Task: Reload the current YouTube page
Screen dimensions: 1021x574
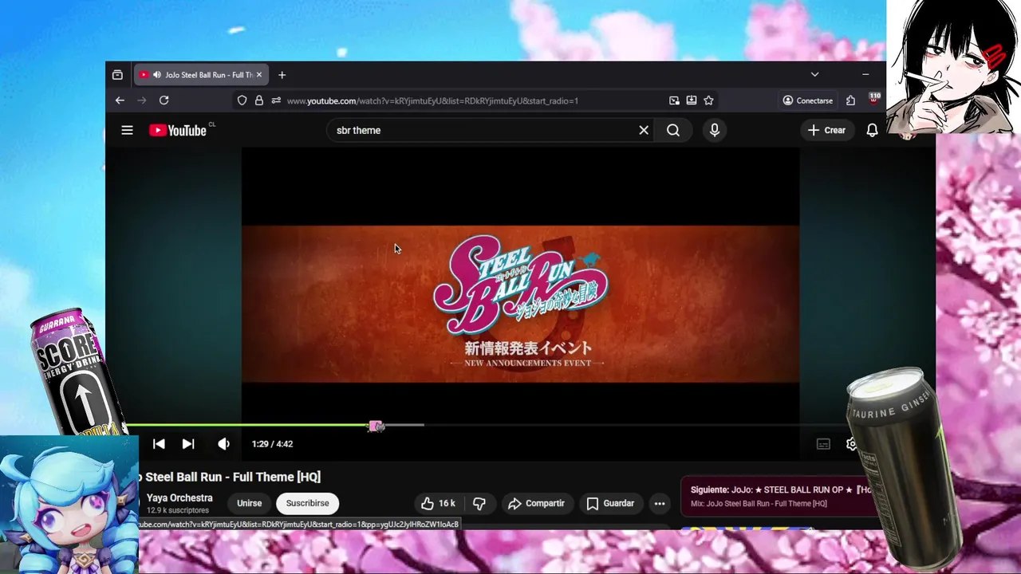Action: coord(164,100)
